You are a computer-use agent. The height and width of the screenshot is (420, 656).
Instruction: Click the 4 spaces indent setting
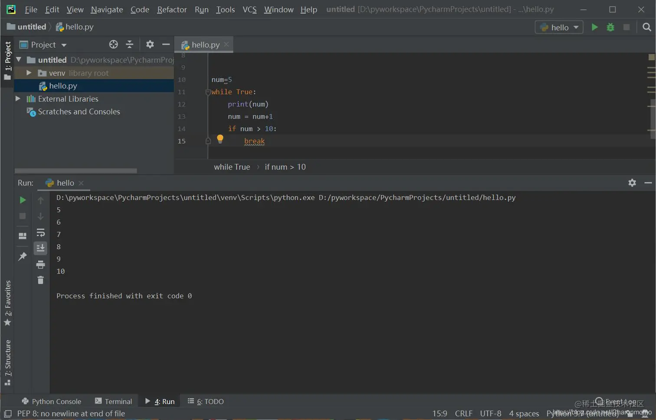(x=524, y=413)
